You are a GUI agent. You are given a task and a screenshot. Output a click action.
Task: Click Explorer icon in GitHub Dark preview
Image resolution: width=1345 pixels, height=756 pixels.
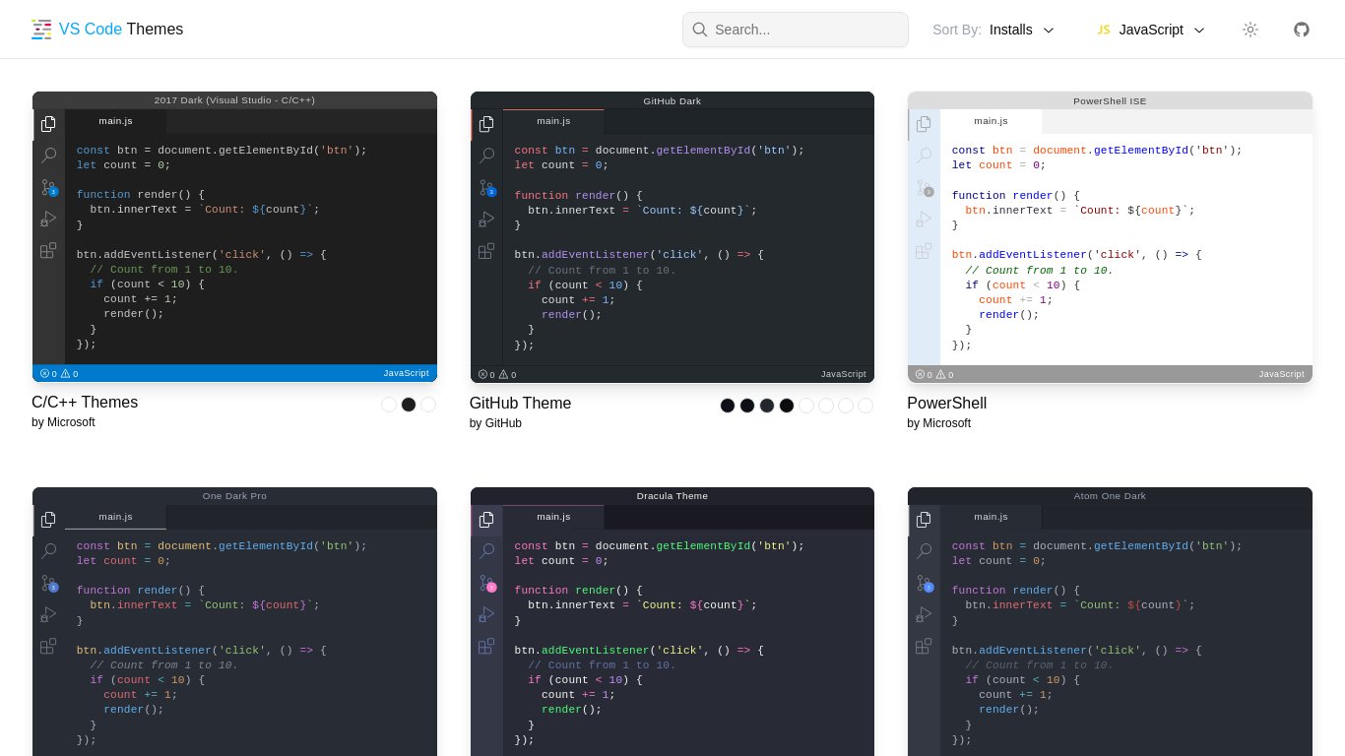point(486,124)
